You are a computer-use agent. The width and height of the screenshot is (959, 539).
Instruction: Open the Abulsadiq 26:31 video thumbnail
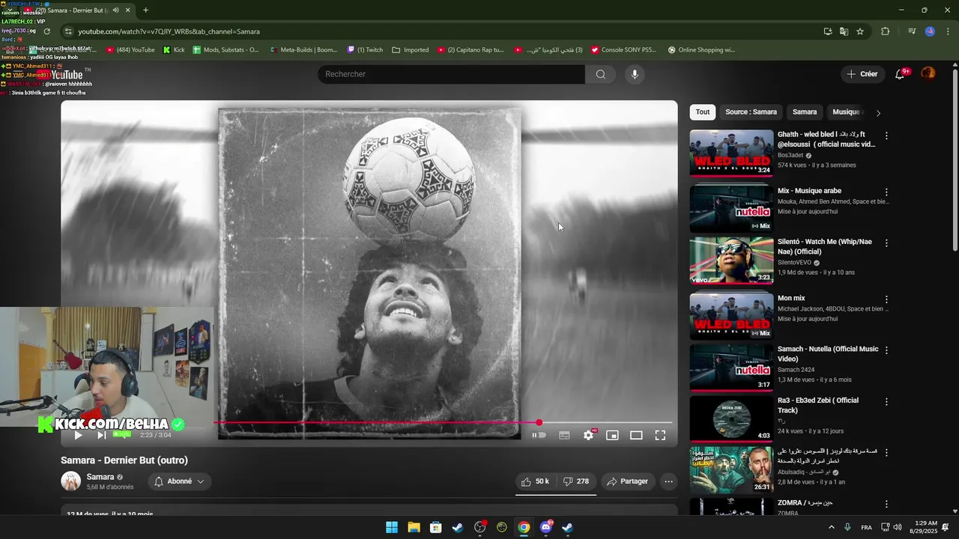point(731,469)
